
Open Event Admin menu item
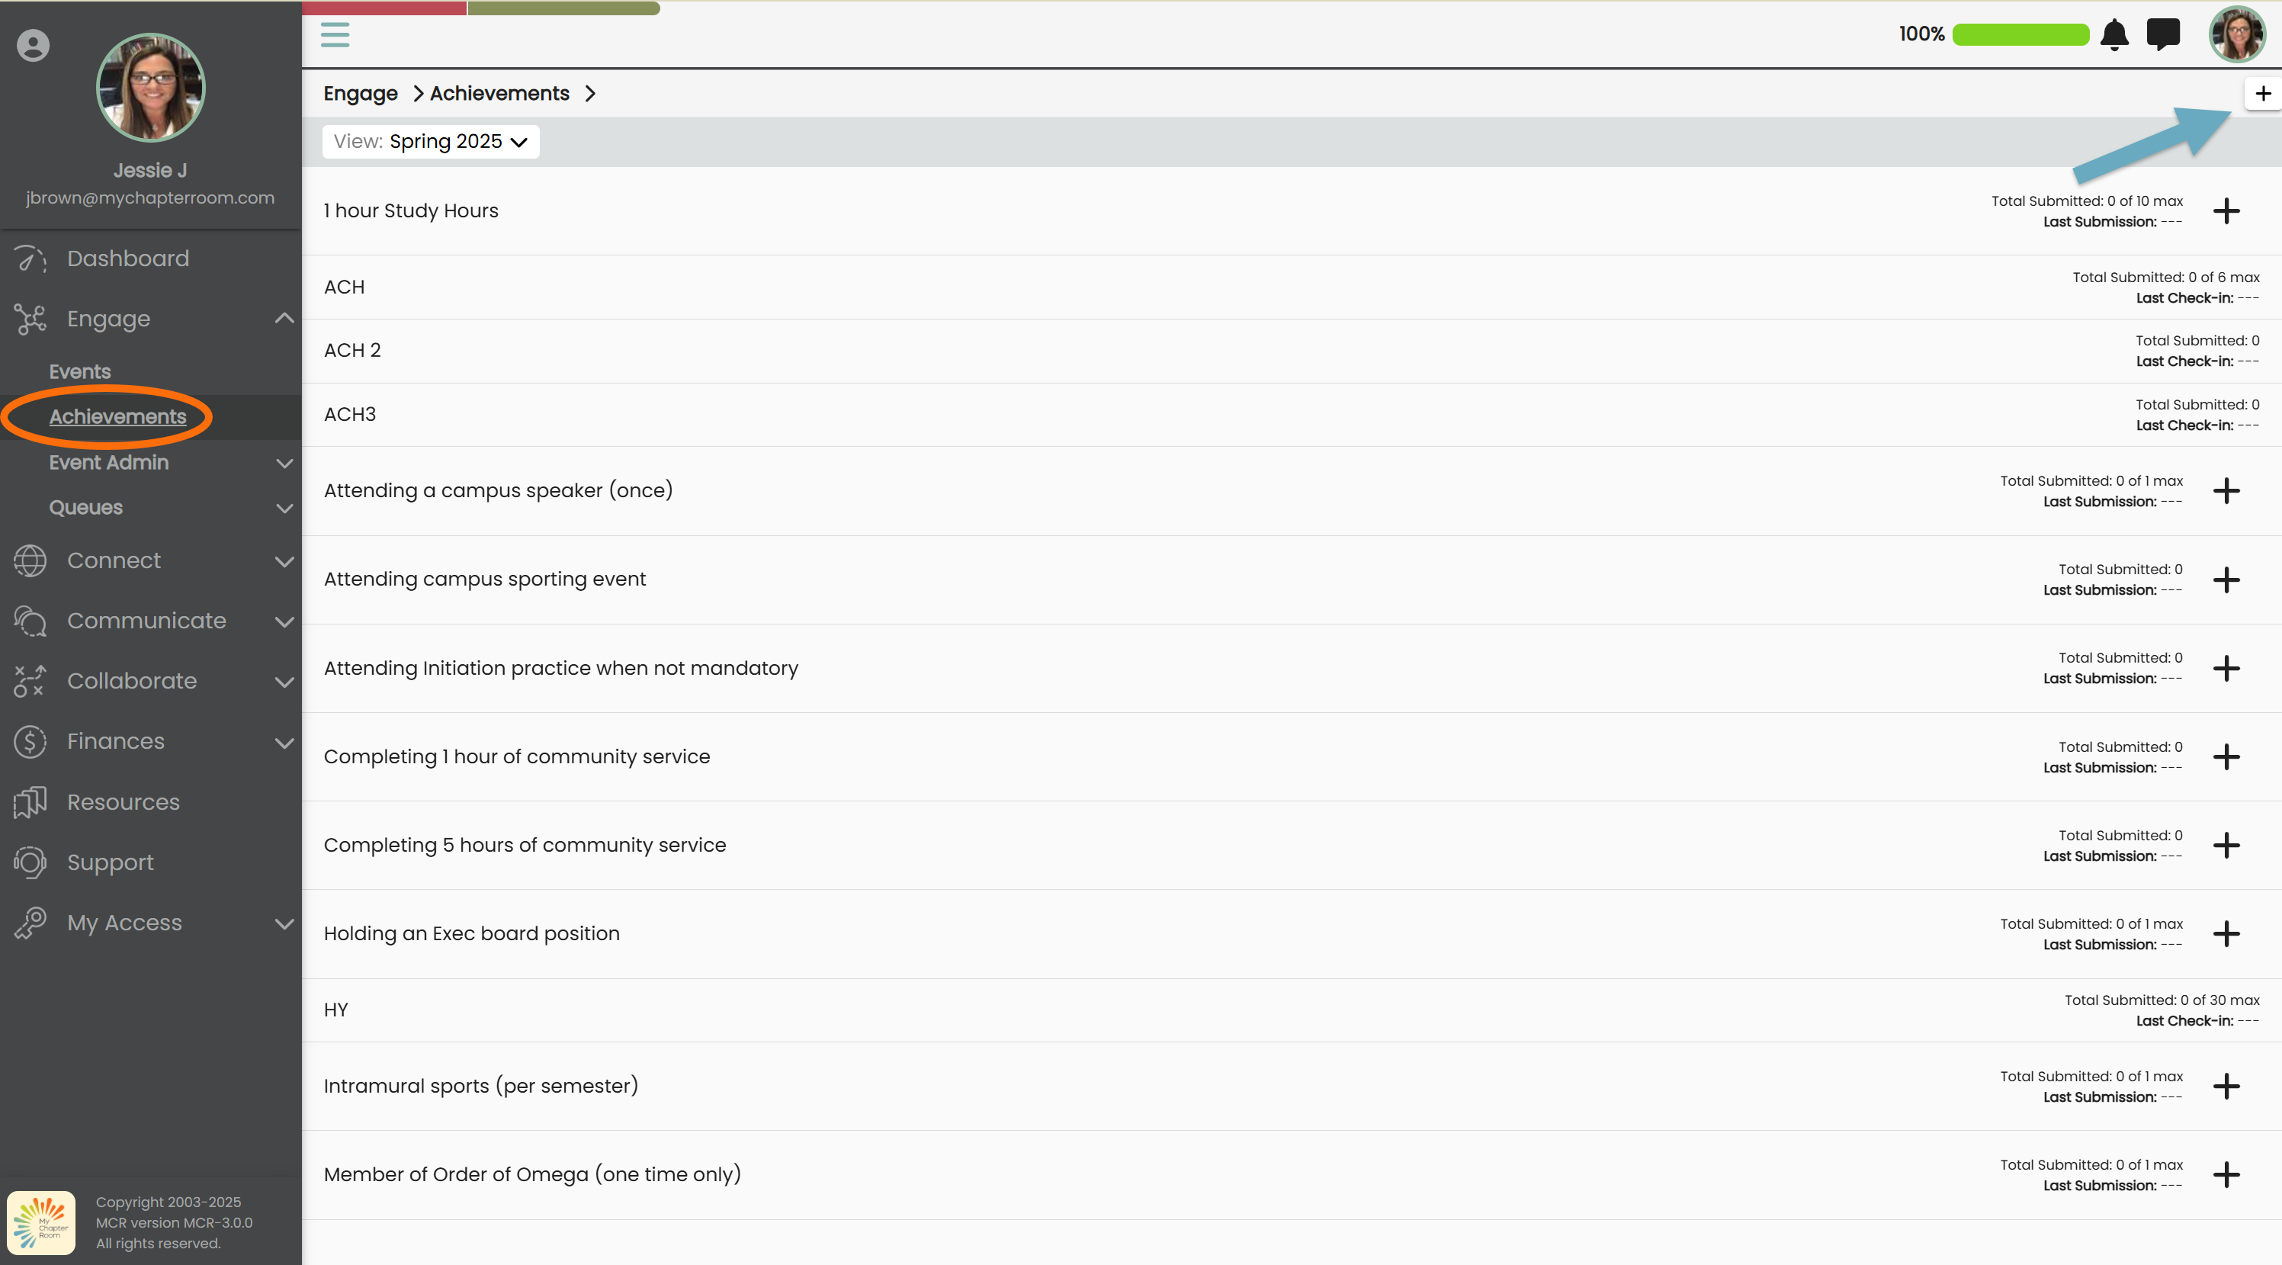point(109,462)
